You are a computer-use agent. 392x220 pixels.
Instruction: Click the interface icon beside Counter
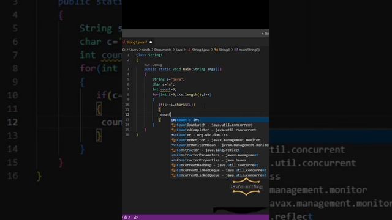coord(173,135)
